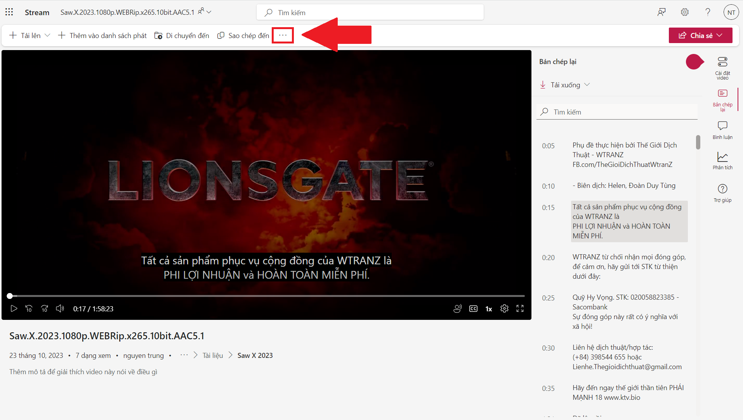Click the 7 dạng xem view count

tap(93, 356)
